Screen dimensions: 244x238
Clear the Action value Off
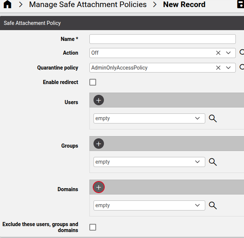218,53
